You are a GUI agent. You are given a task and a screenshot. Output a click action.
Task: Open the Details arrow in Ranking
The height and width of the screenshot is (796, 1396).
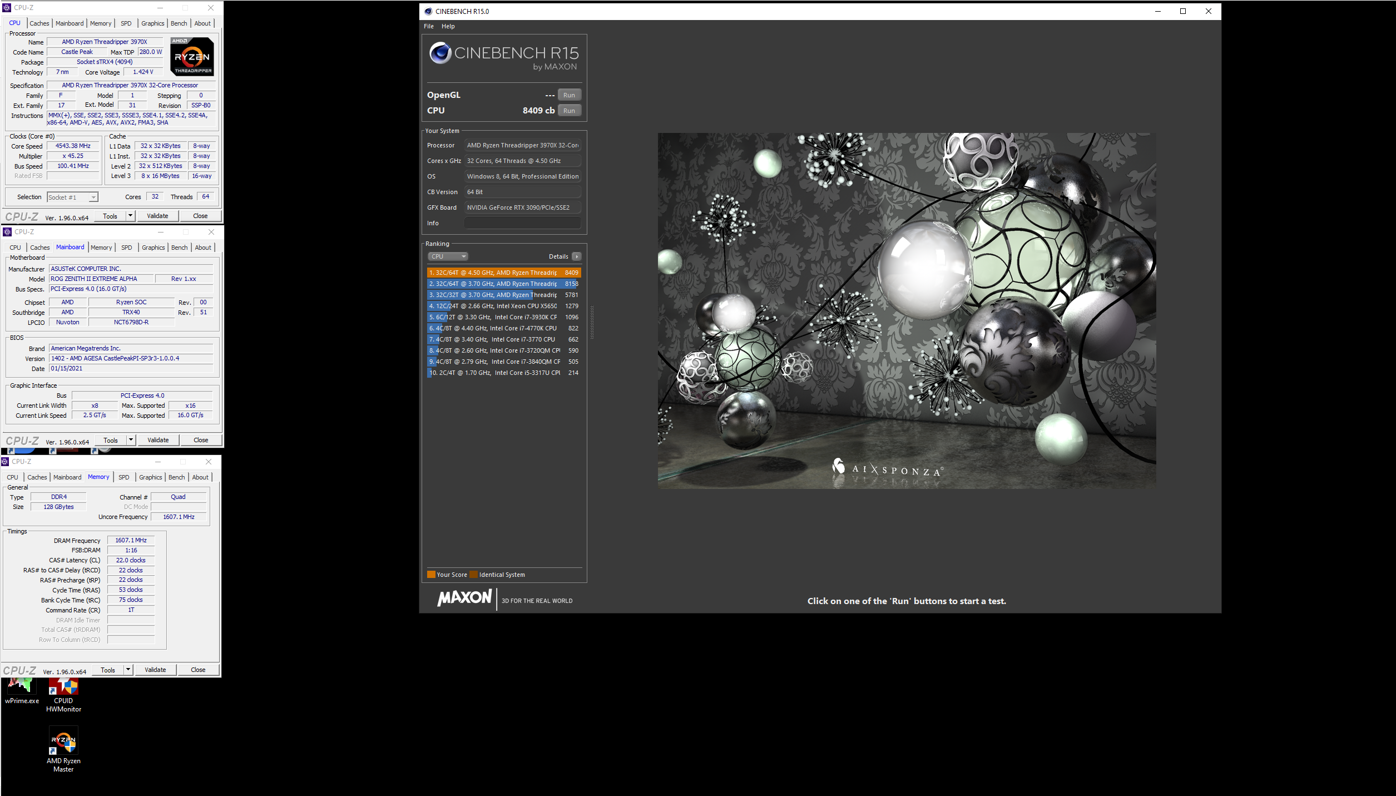[577, 256]
